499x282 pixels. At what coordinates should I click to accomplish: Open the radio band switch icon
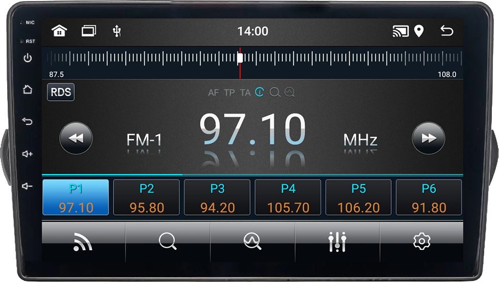coord(83,242)
